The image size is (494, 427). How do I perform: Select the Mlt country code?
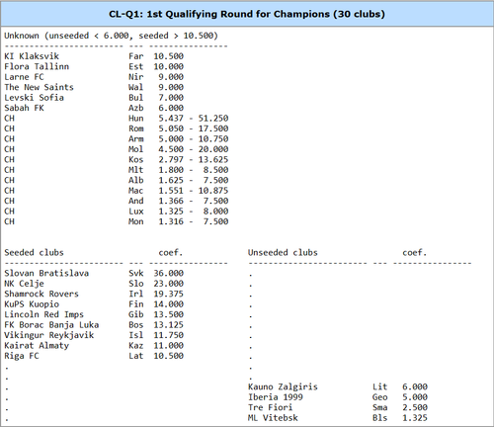pos(136,170)
